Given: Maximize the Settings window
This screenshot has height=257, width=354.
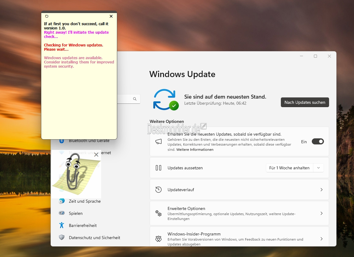Looking at the screenshot, I should point(315,56).
